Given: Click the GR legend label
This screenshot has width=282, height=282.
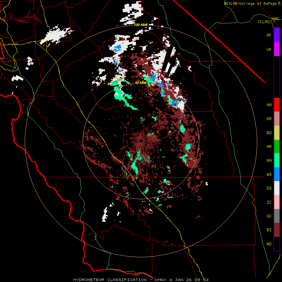Looking at the screenshot, I should click(x=269, y=119).
